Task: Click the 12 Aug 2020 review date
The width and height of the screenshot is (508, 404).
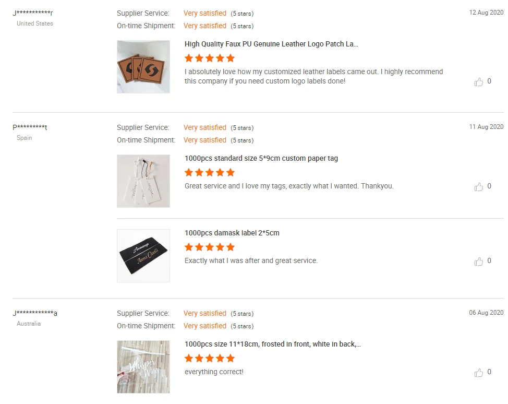Action: pyautogui.click(x=486, y=13)
